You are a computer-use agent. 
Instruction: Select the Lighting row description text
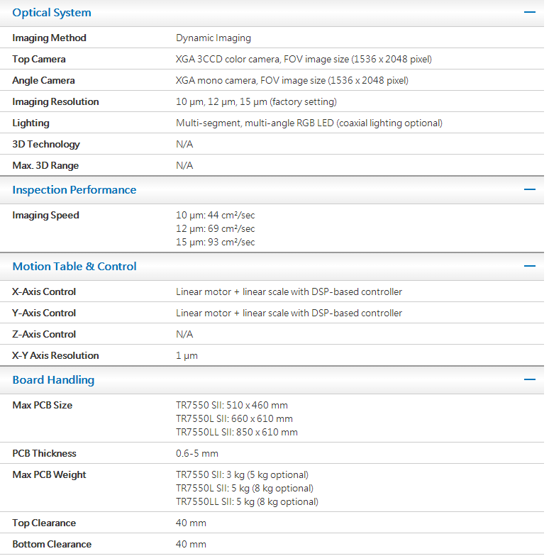(x=309, y=123)
